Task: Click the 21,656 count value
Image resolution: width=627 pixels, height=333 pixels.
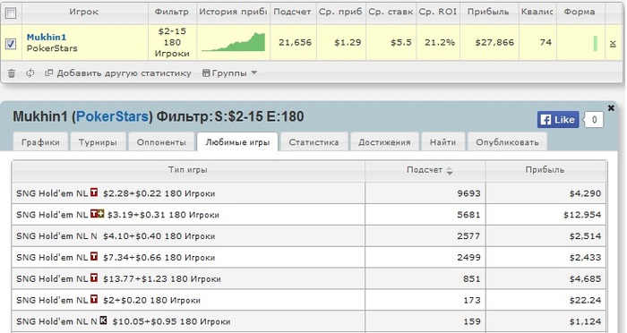Action: coord(295,42)
